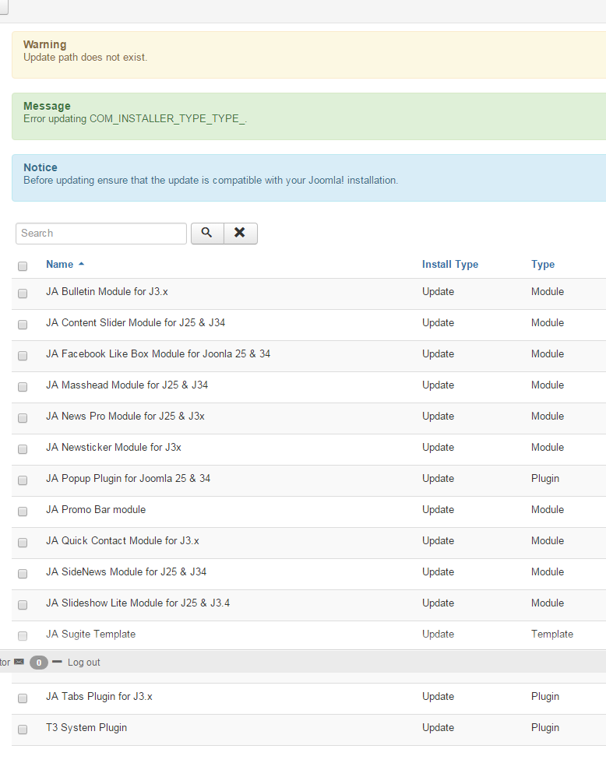Click Update cell in JA Promo Bar row

tap(438, 509)
